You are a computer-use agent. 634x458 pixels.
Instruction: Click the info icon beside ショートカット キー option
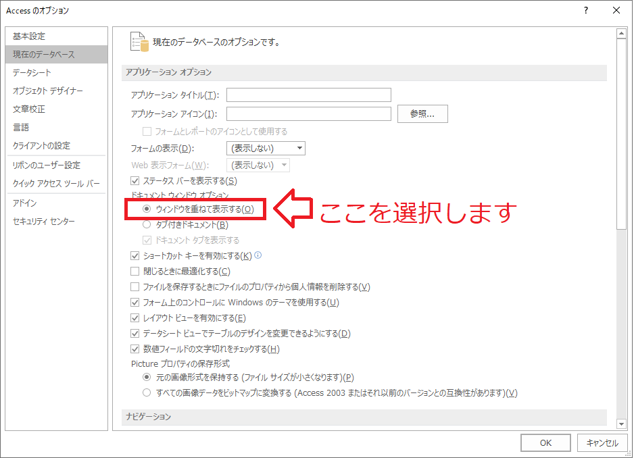(258, 256)
